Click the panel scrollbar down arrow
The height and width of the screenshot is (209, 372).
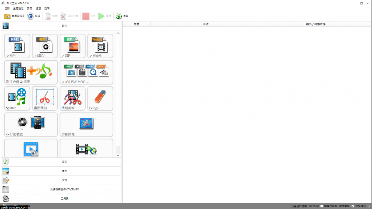118,155
